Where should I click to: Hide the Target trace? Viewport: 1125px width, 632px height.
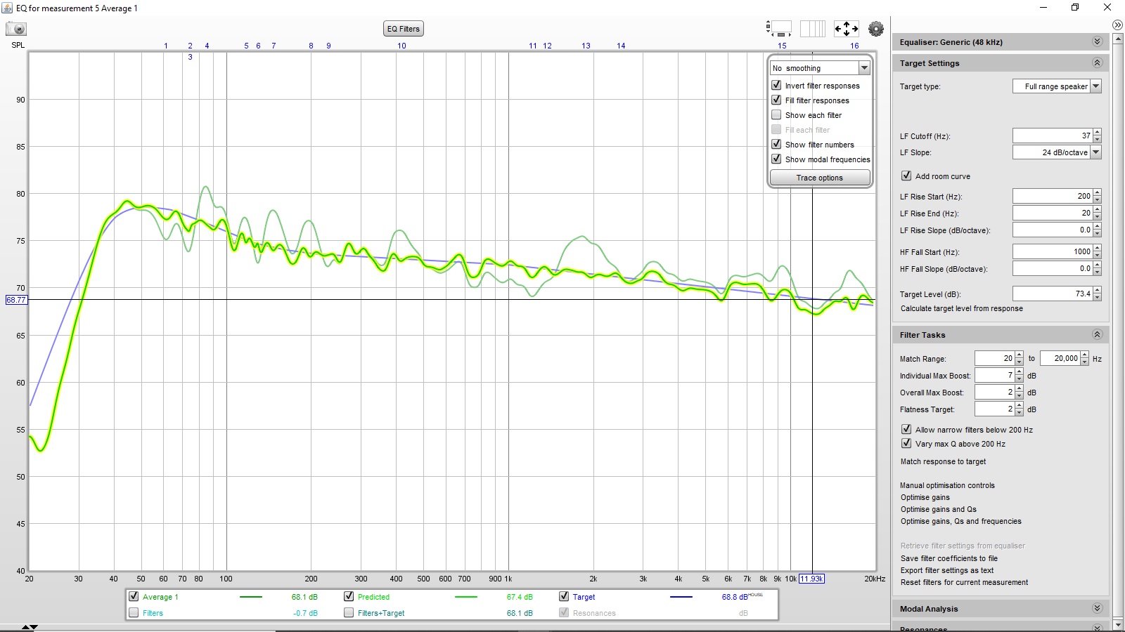[564, 596]
